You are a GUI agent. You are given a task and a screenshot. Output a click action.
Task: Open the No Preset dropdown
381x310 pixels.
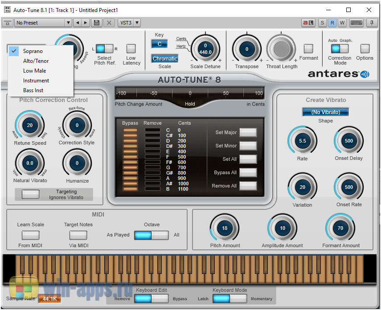tap(40, 23)
